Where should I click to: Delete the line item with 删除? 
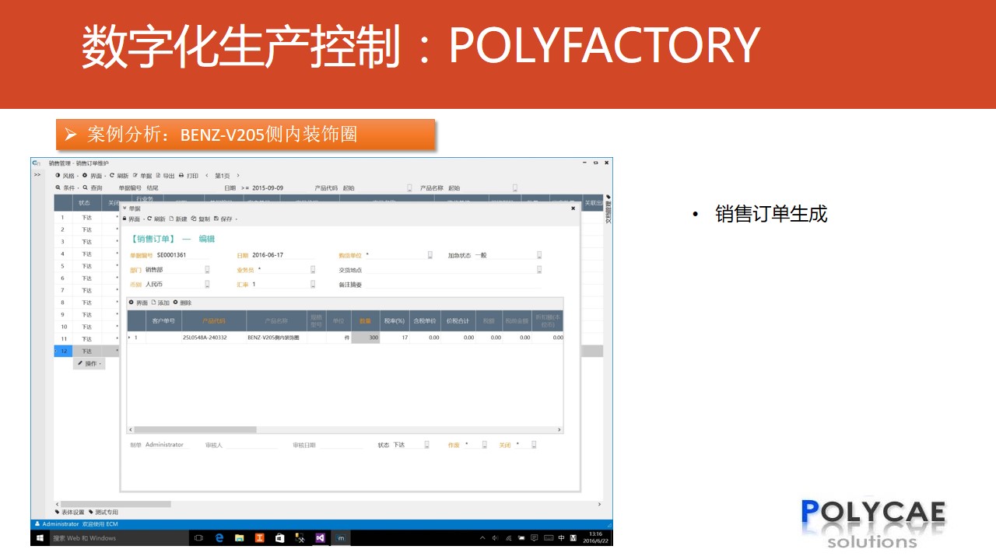click(x=182, y=303)
